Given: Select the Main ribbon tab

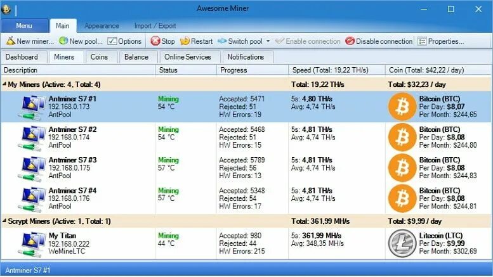Looking at the screenshot, I should [x=63, y=26].
